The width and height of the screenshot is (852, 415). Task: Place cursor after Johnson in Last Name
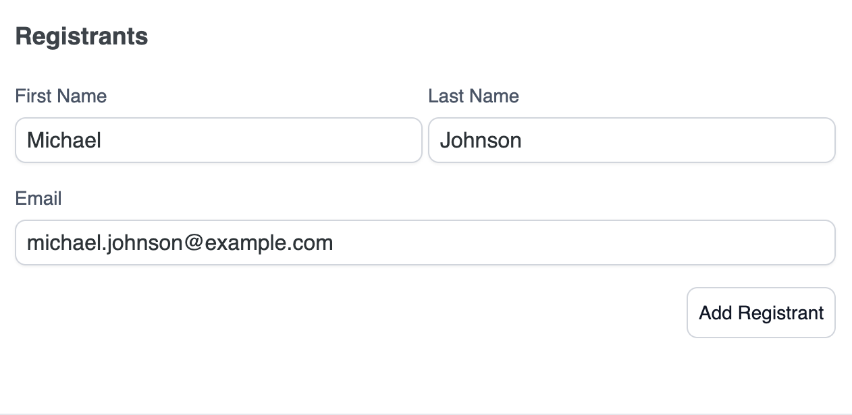point(523,140)
